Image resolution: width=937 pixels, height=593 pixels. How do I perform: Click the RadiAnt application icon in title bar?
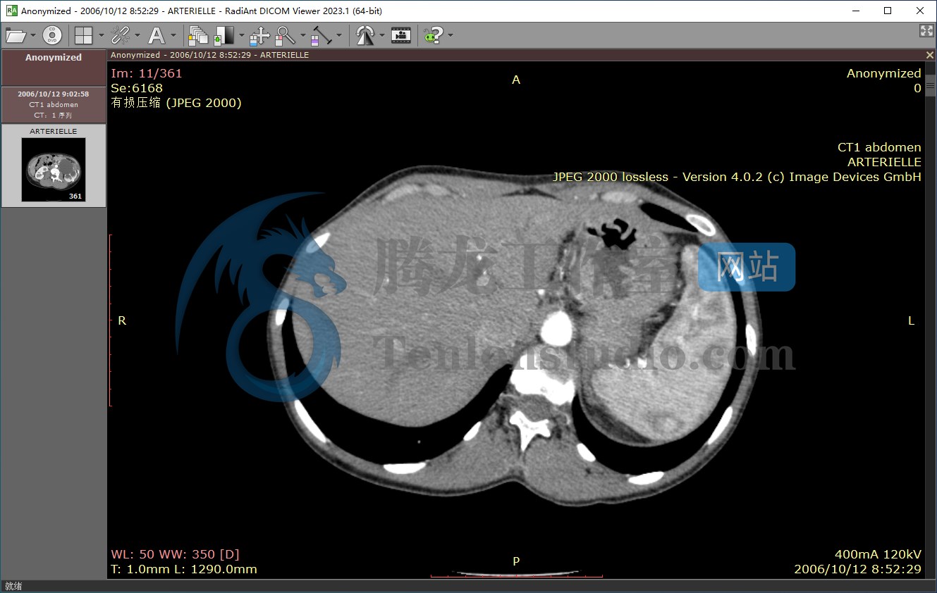coord(11,11)
